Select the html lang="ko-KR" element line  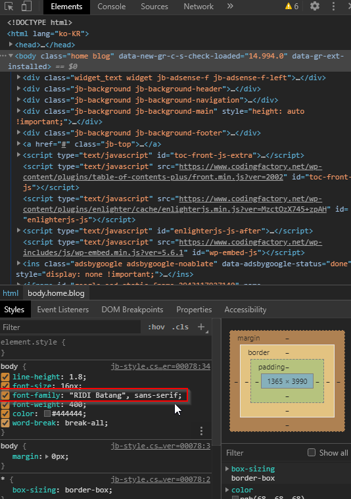[48, 34]
